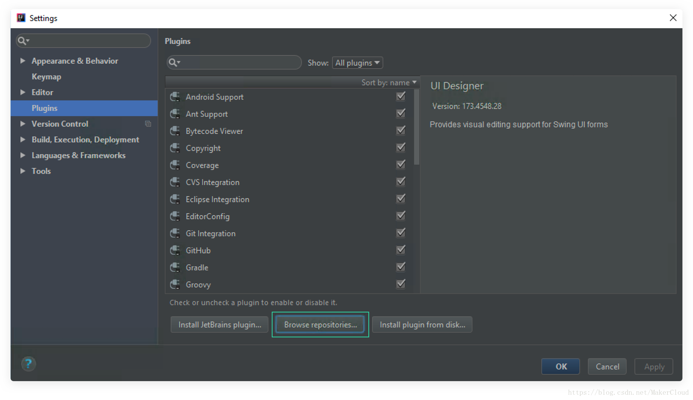Open the Sort by name dropdown
This screenshot has height=400, width=693.
[389, 82]
